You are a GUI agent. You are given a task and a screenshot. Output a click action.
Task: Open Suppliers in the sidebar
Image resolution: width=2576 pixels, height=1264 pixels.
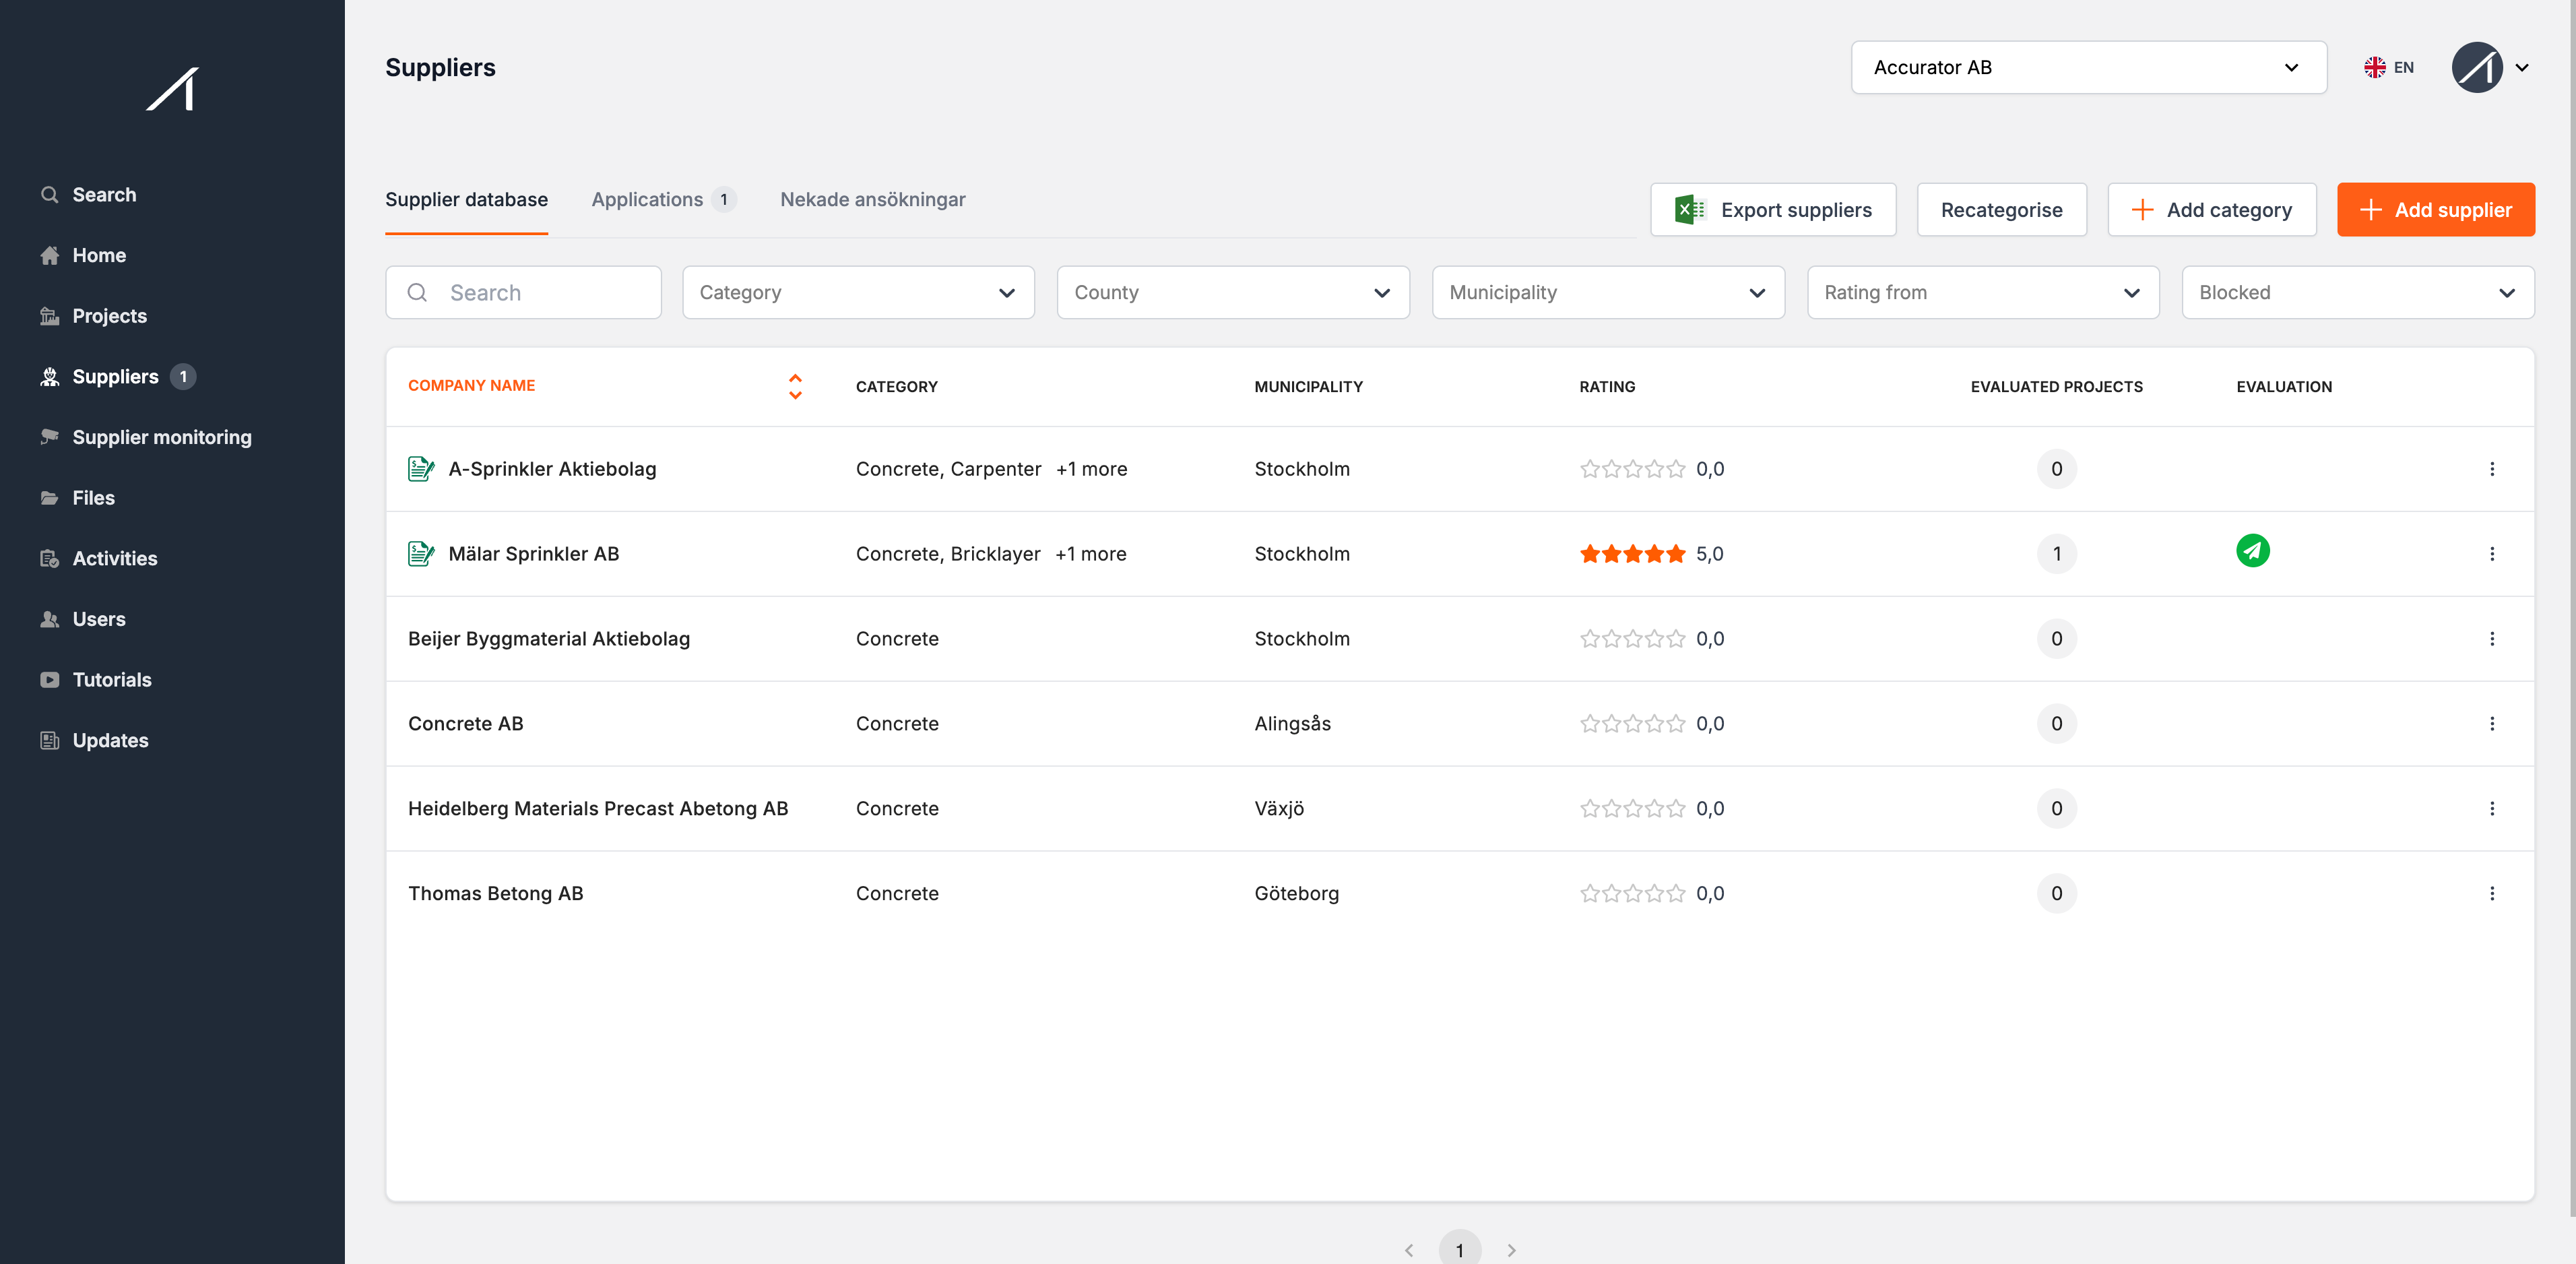click(x=116, y=376)
